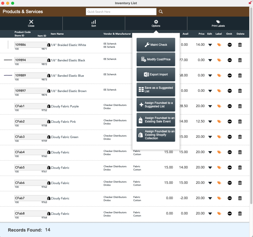253x237 pixels.
Task: Open the edit dropdown for 1/6" Banded Elastic Brown
Action: [x=210, y=91]
